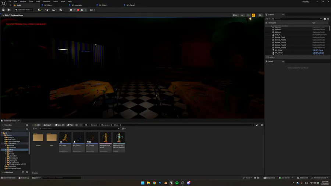331x186 pixels.
Task: Switch to the BP_Journalist tab
Action: (77, 5)
